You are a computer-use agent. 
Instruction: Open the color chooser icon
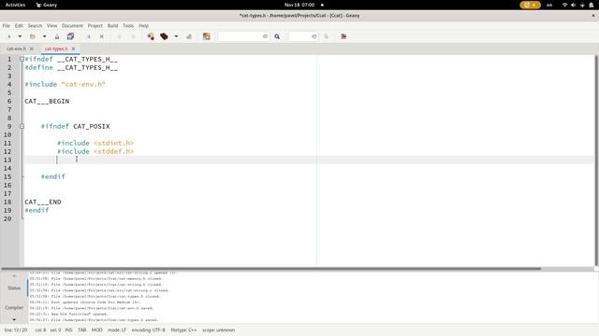click(206, 36)
